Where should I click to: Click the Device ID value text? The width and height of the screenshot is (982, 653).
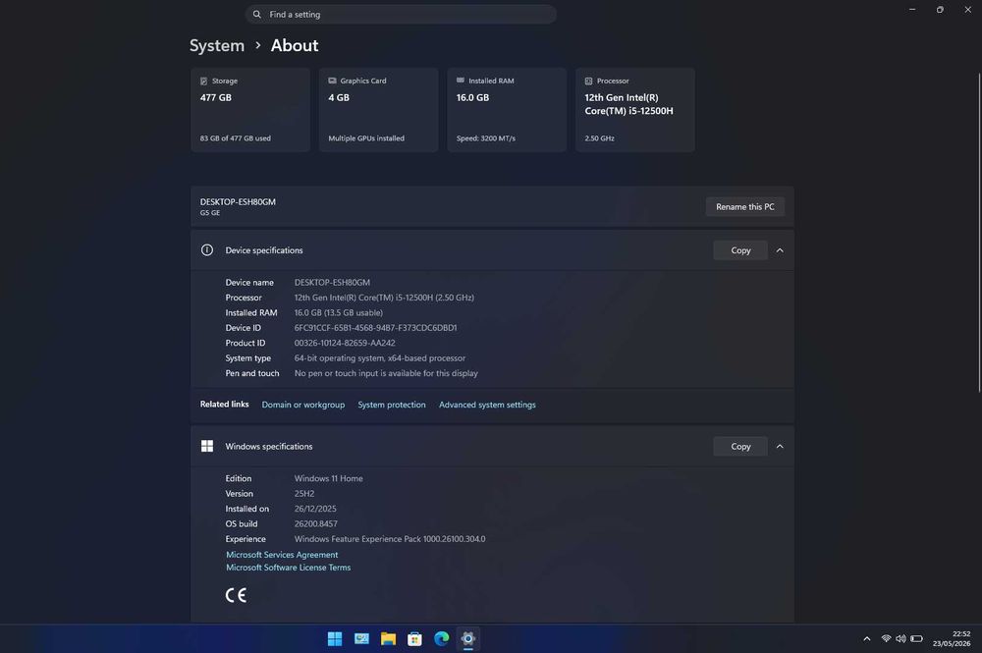[376, 327]
